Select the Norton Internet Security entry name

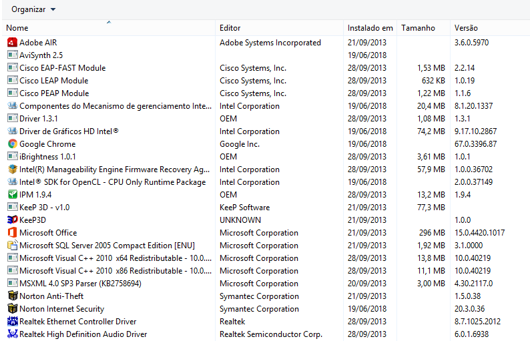62,309
